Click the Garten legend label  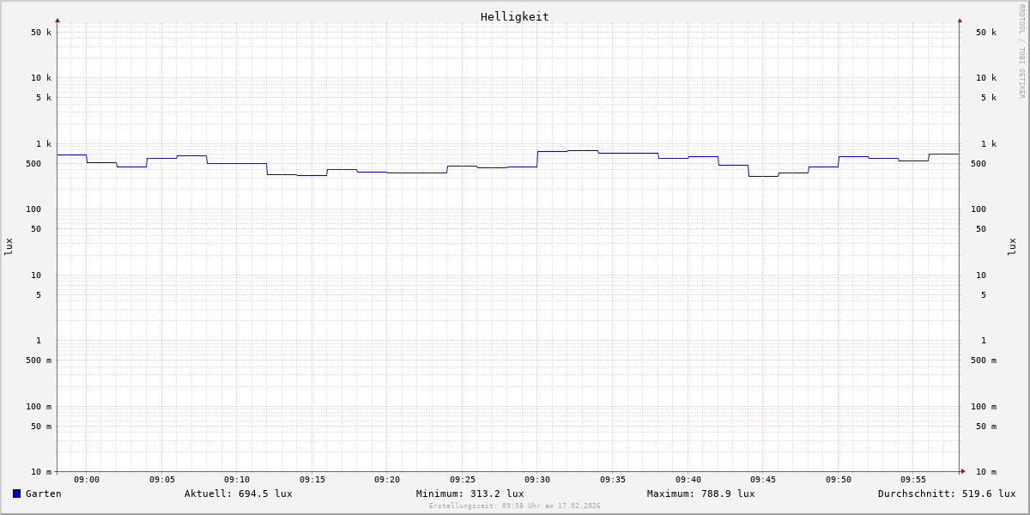click(x=43, y=494)
